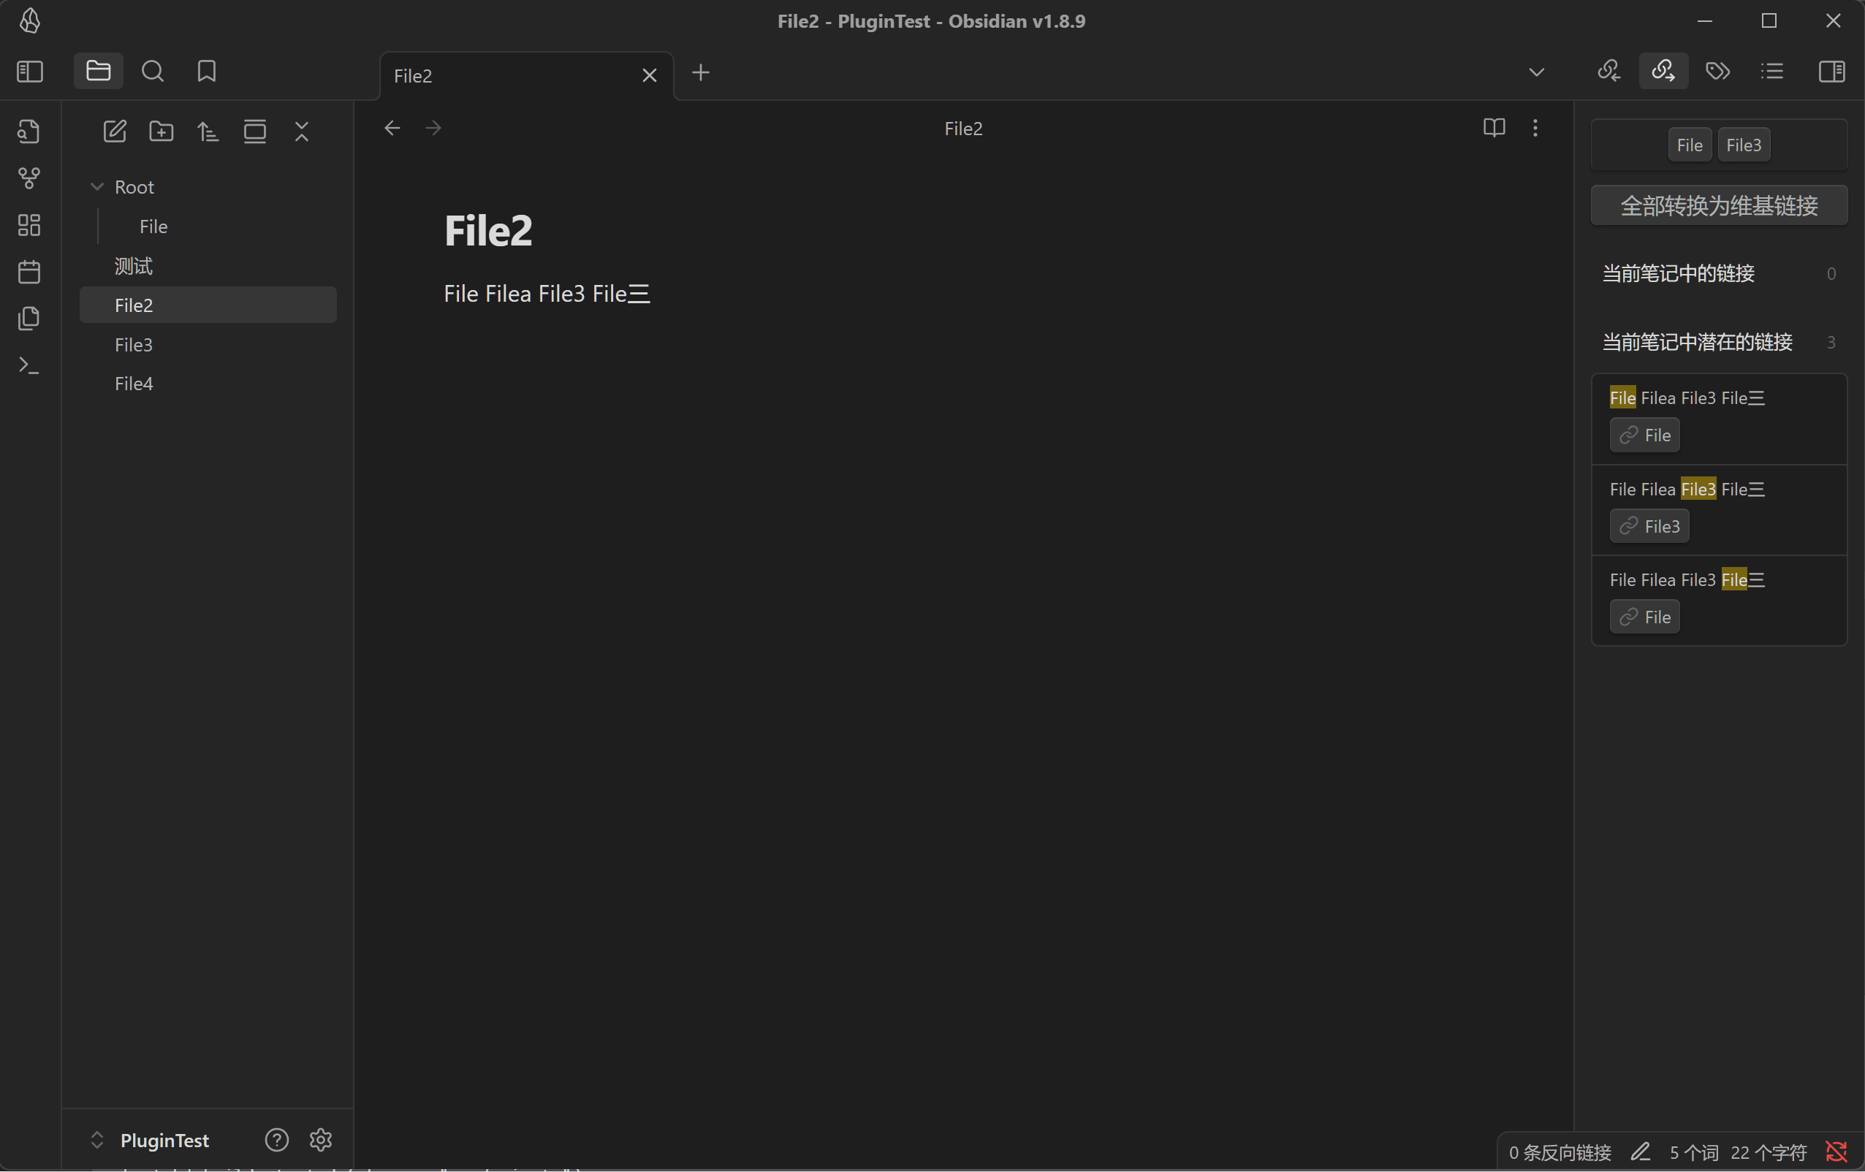Open the graph view icon in ribbon
The image size is (1865, 1172).
(x=29, y=178)
